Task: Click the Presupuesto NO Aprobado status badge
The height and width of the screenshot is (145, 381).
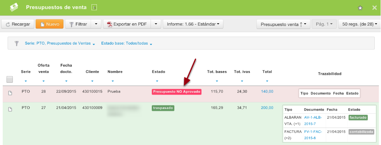Action: [177, 92]
